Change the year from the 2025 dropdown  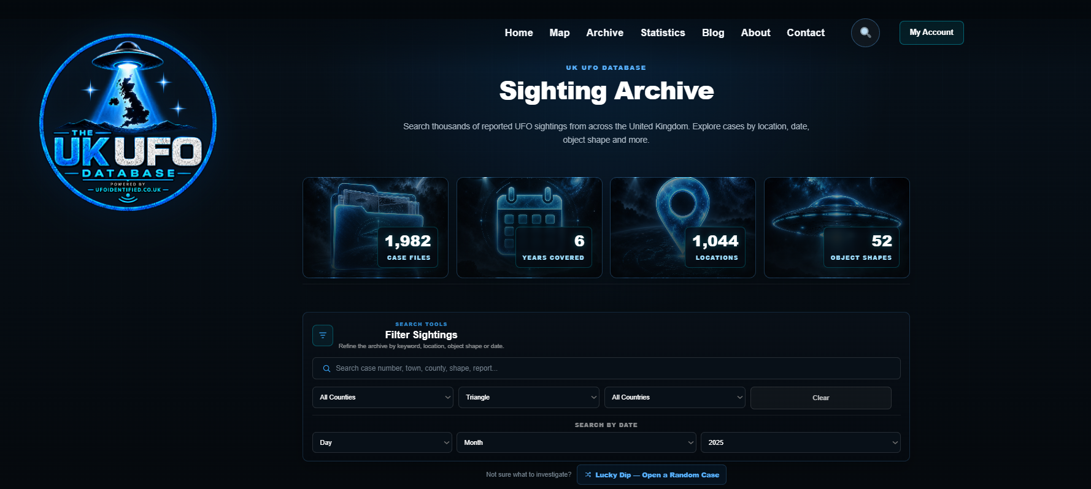(x=801, y=442)
